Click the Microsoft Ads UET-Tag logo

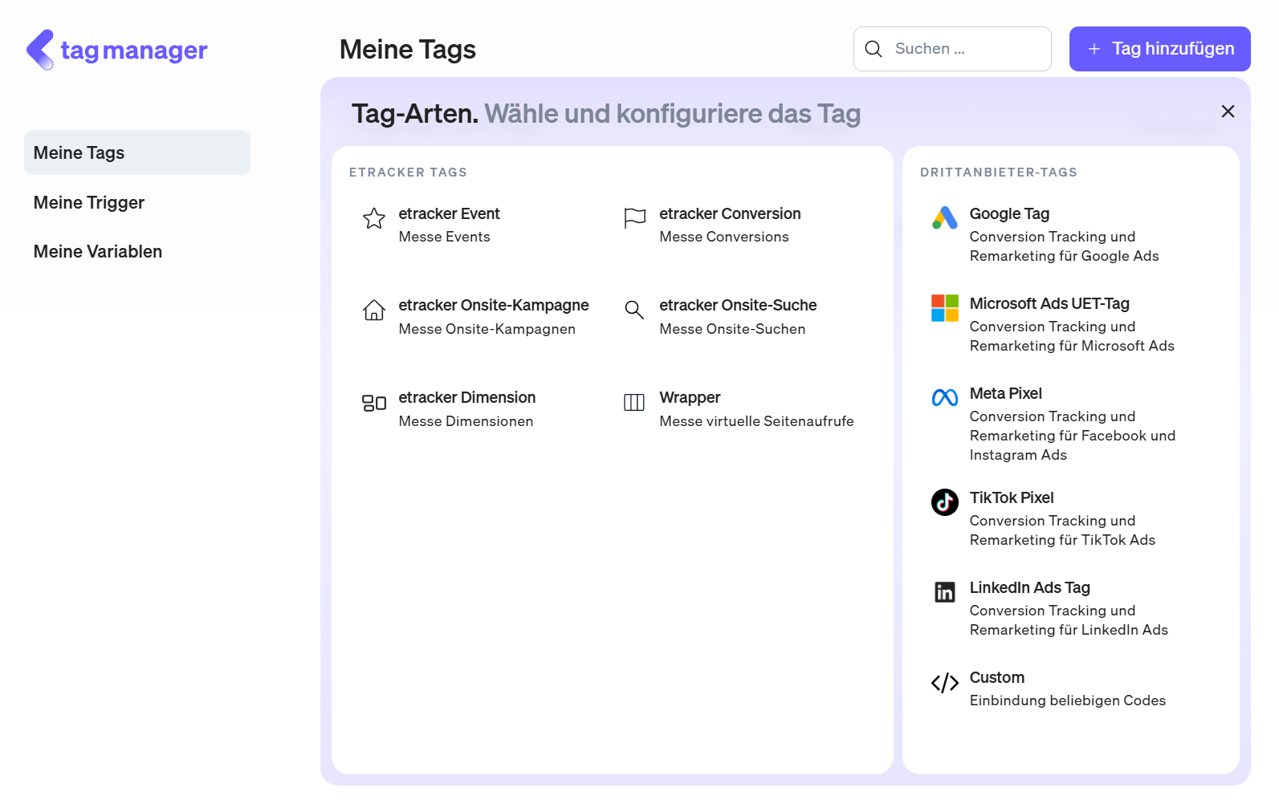tap(944, 307)
